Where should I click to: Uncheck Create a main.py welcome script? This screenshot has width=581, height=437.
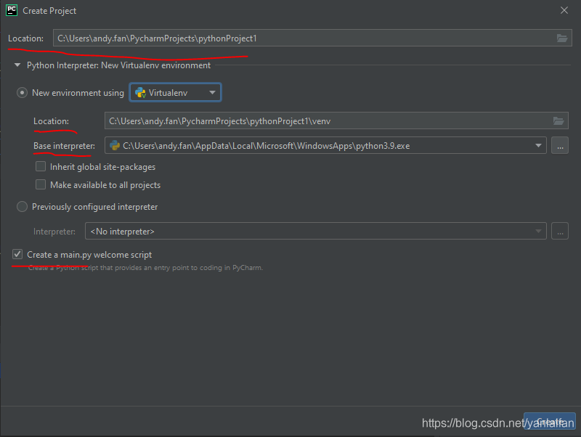tap(17, 254)
